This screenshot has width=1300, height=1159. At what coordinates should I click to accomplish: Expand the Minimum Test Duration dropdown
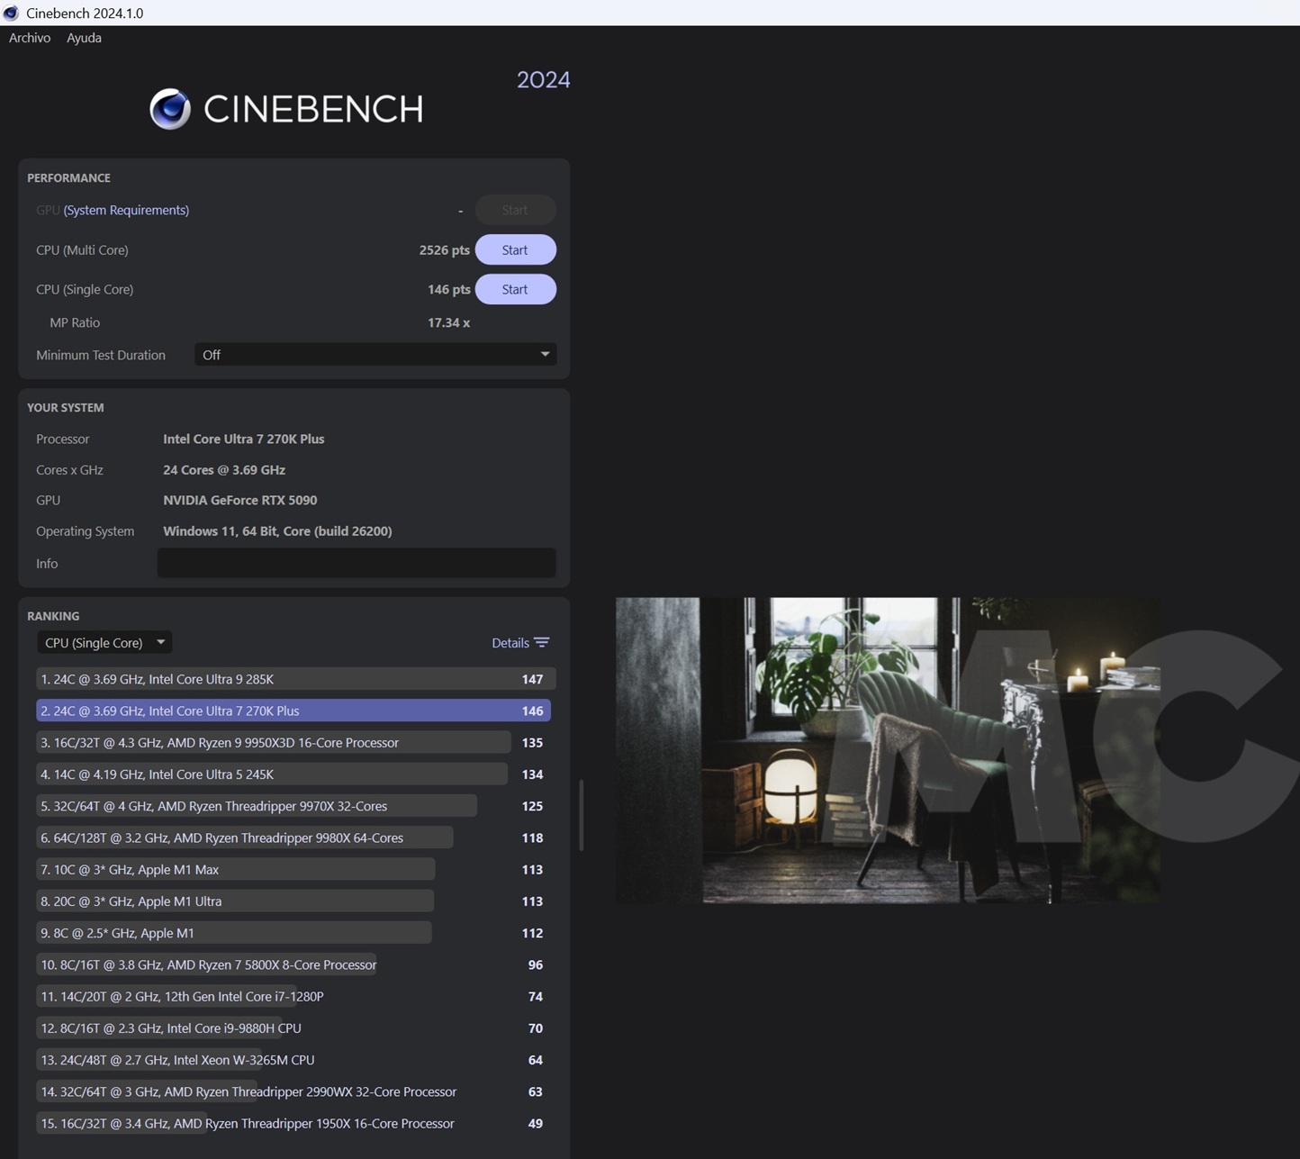click(x=375, y=355)
